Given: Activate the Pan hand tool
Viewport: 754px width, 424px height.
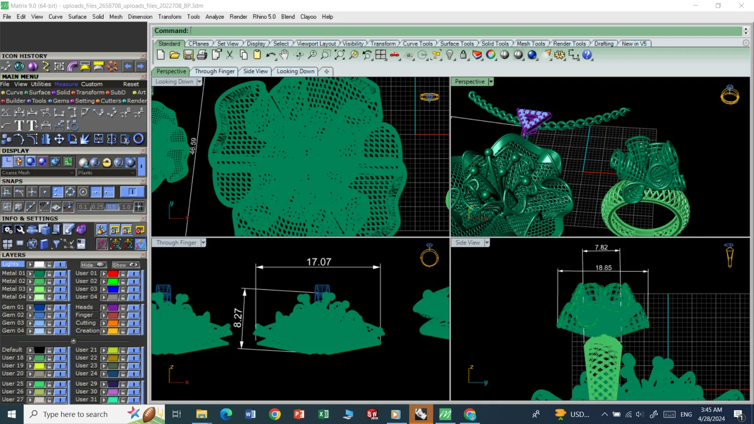Looking at the screenshot, I should (x=284, y=55).
